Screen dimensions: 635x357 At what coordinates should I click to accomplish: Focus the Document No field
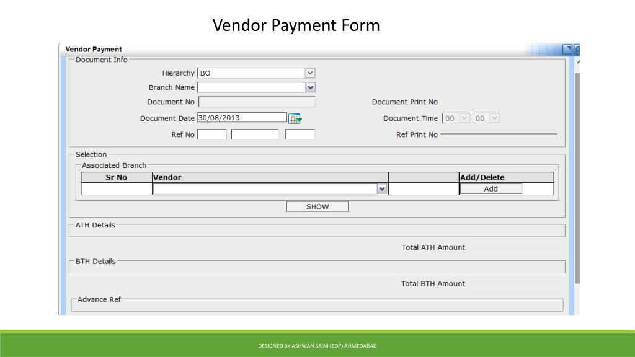257,102
